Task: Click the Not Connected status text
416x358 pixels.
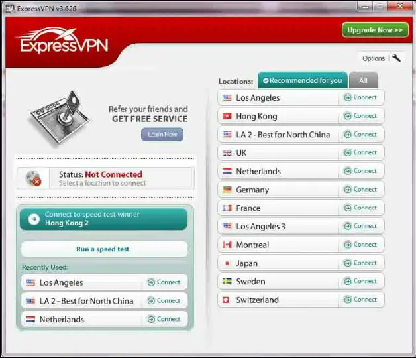Action: [113, 174]
